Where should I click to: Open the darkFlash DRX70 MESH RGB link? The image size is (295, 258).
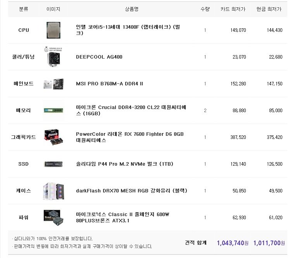(131, 190)
